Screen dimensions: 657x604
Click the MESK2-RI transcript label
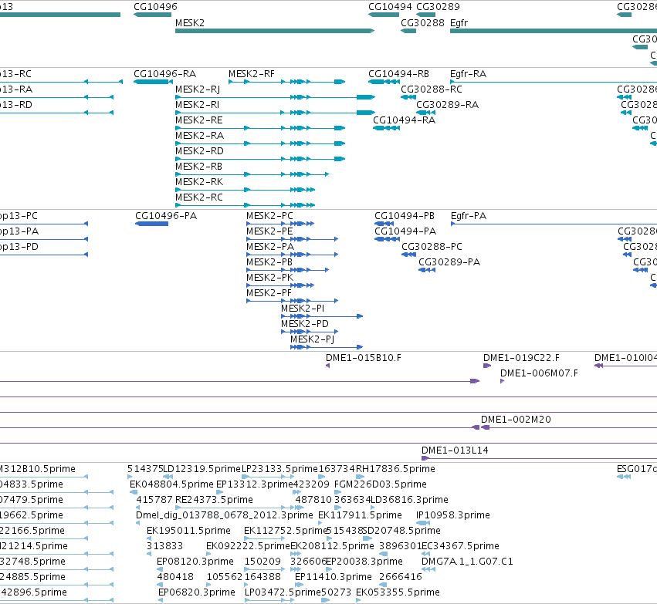(x=197, y=105)
